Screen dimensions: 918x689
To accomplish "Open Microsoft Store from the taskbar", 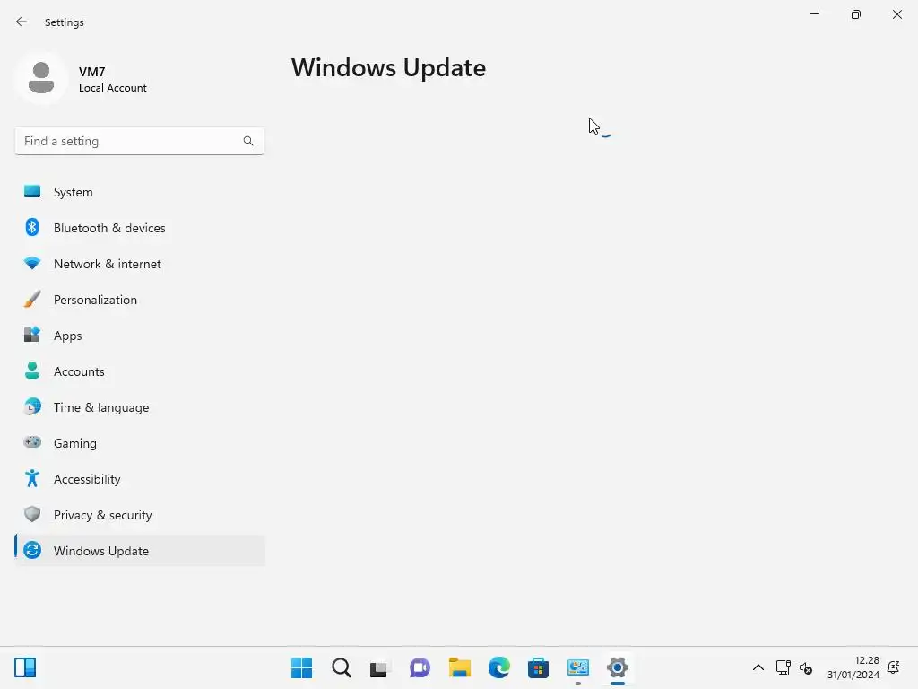I will click(538, 667).
